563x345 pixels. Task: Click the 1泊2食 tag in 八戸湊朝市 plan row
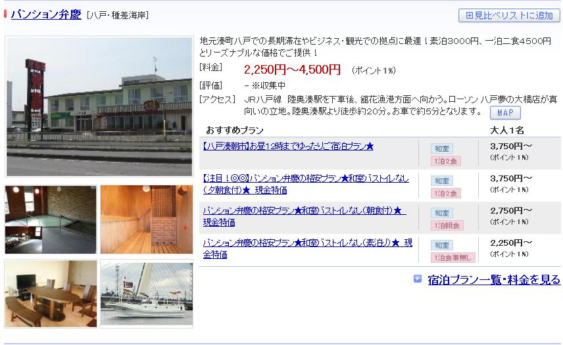445,162
